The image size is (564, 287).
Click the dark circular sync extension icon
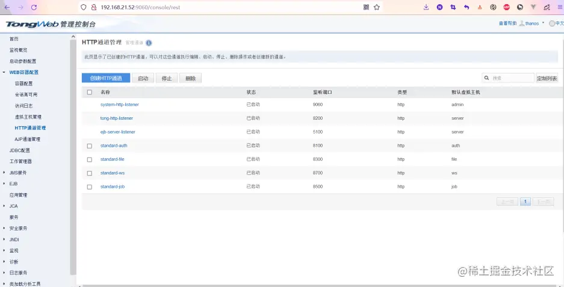[493, 7]
